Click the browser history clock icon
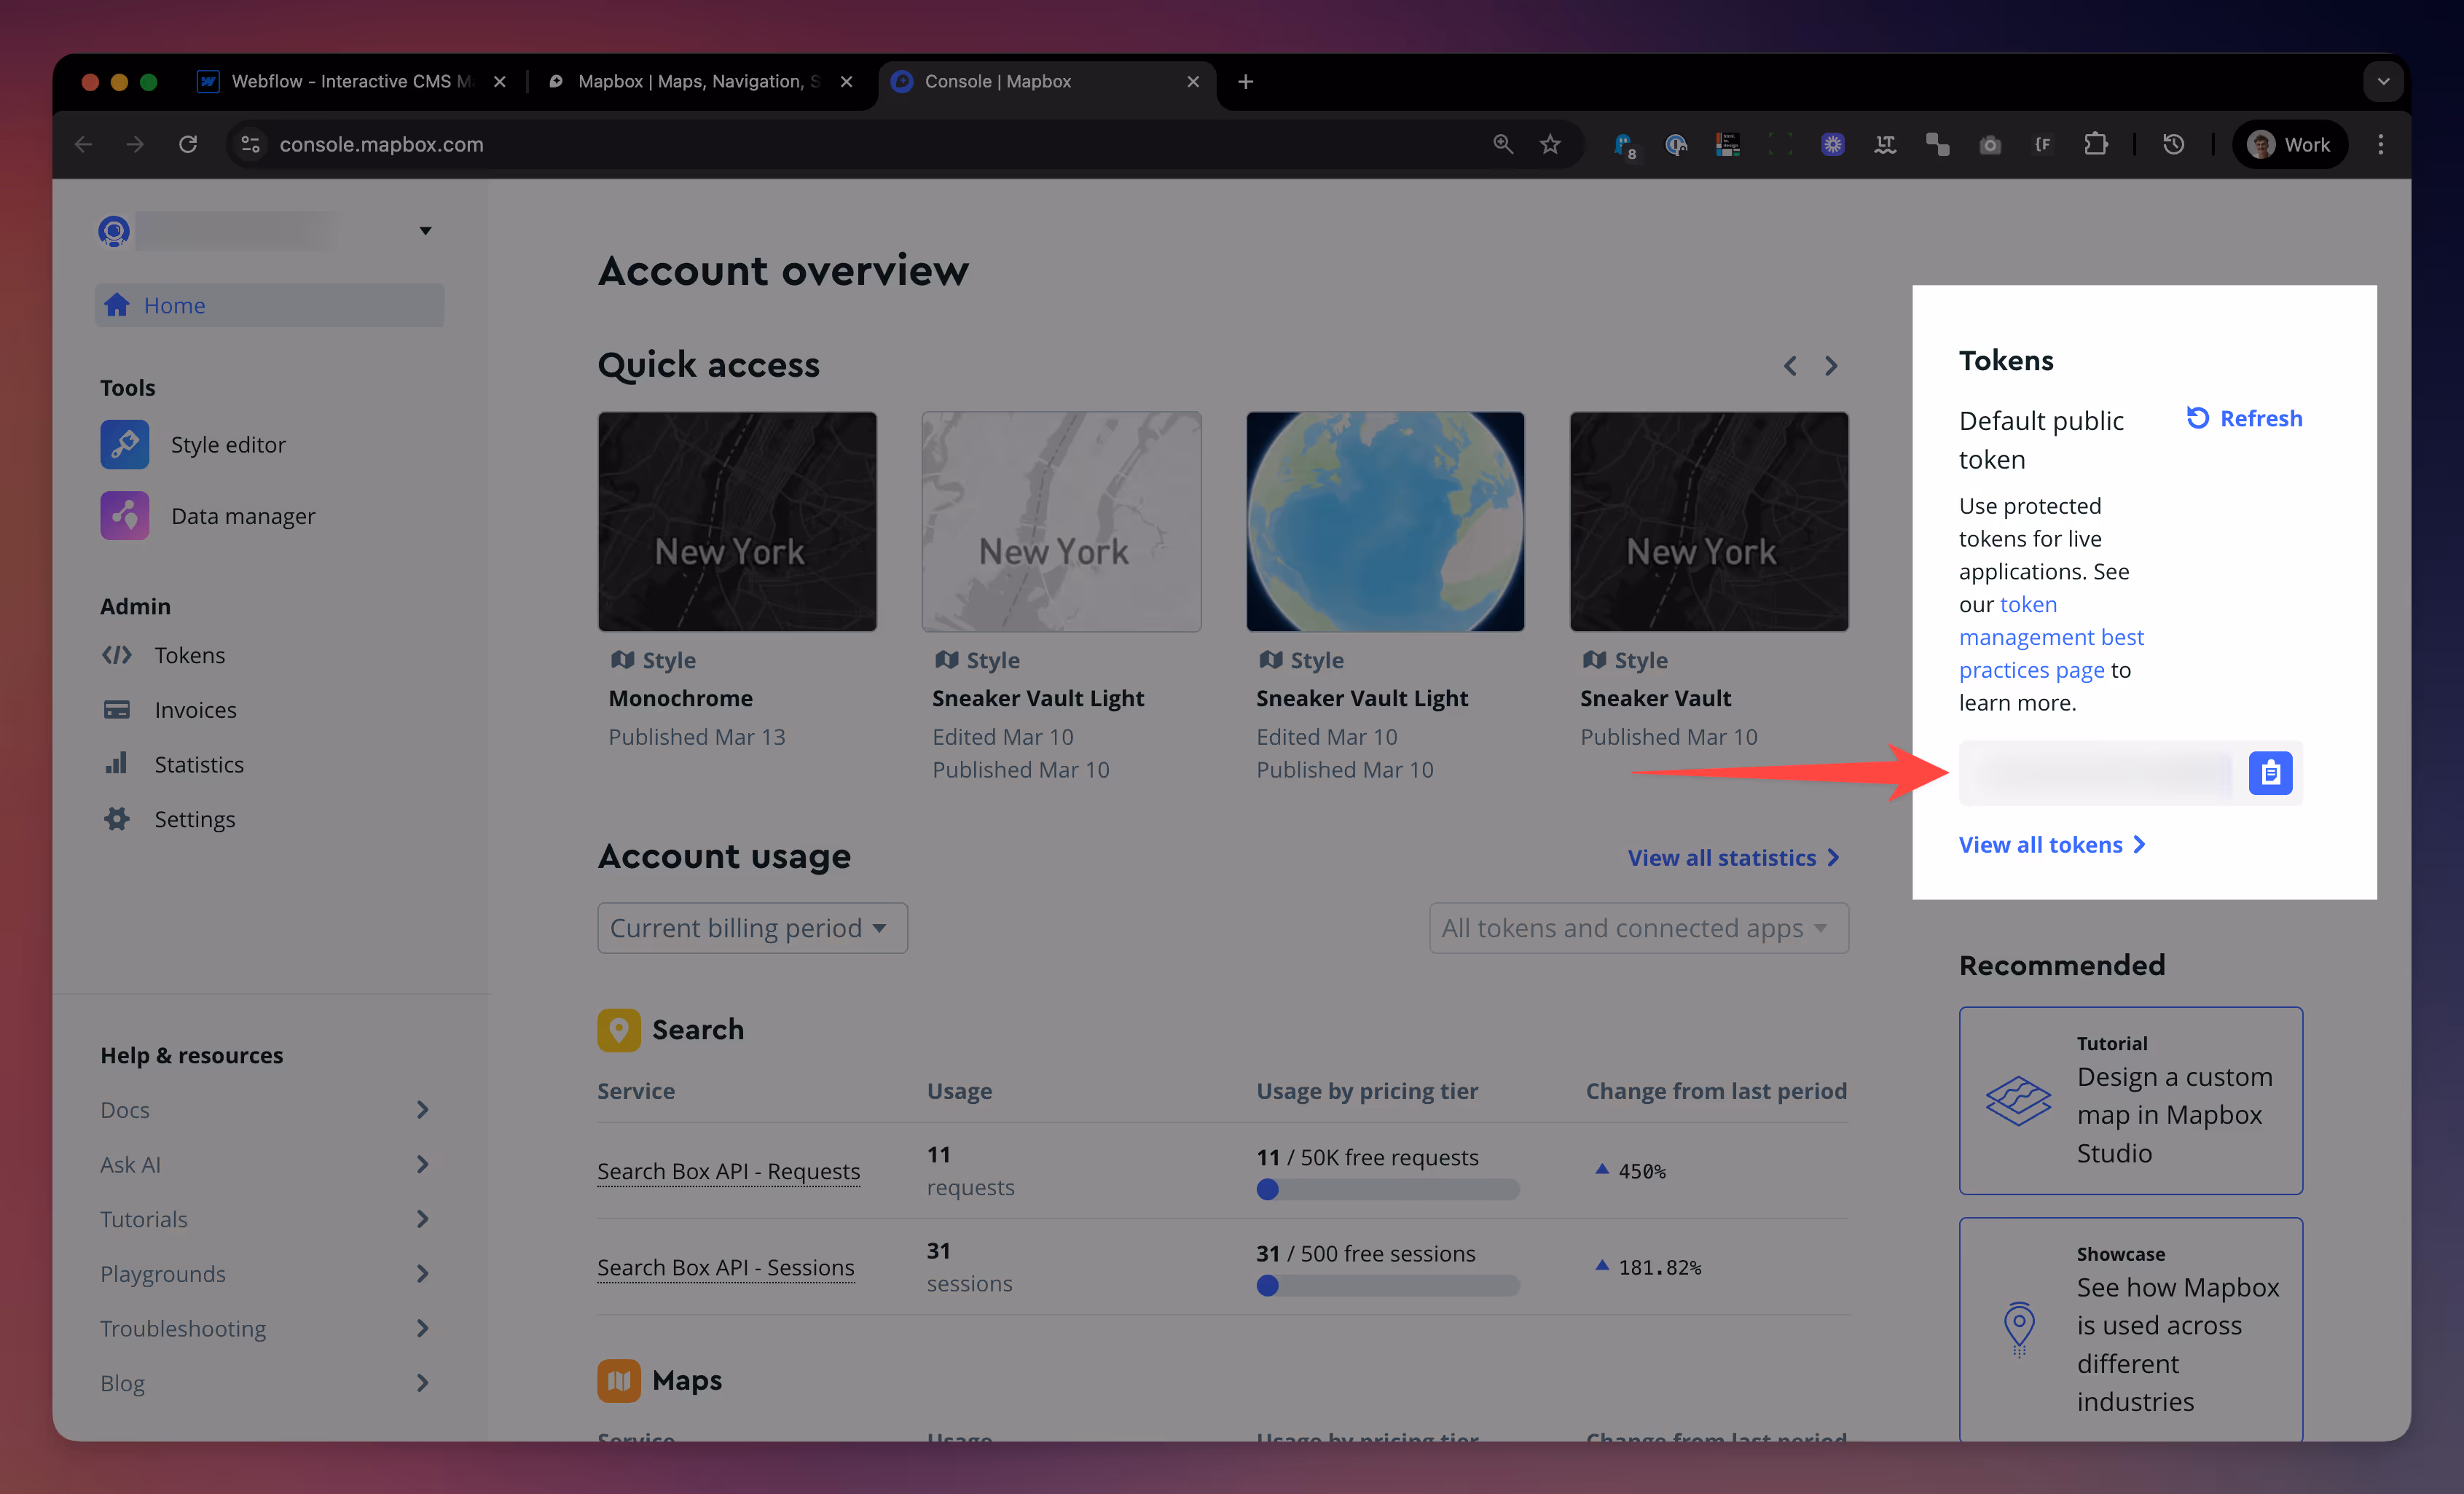Image resolution: width=2464 pixels, height=1494 pixels. click(2173, 145)
